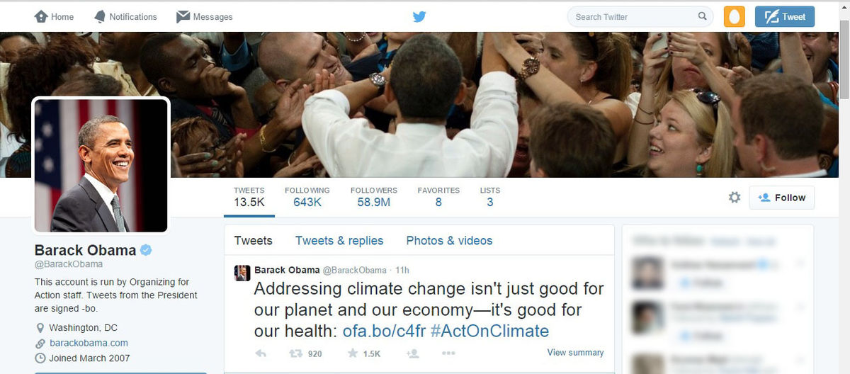The image size is (850, 374).
Task: Click the search magnifier icon
Action: [702, 16]
